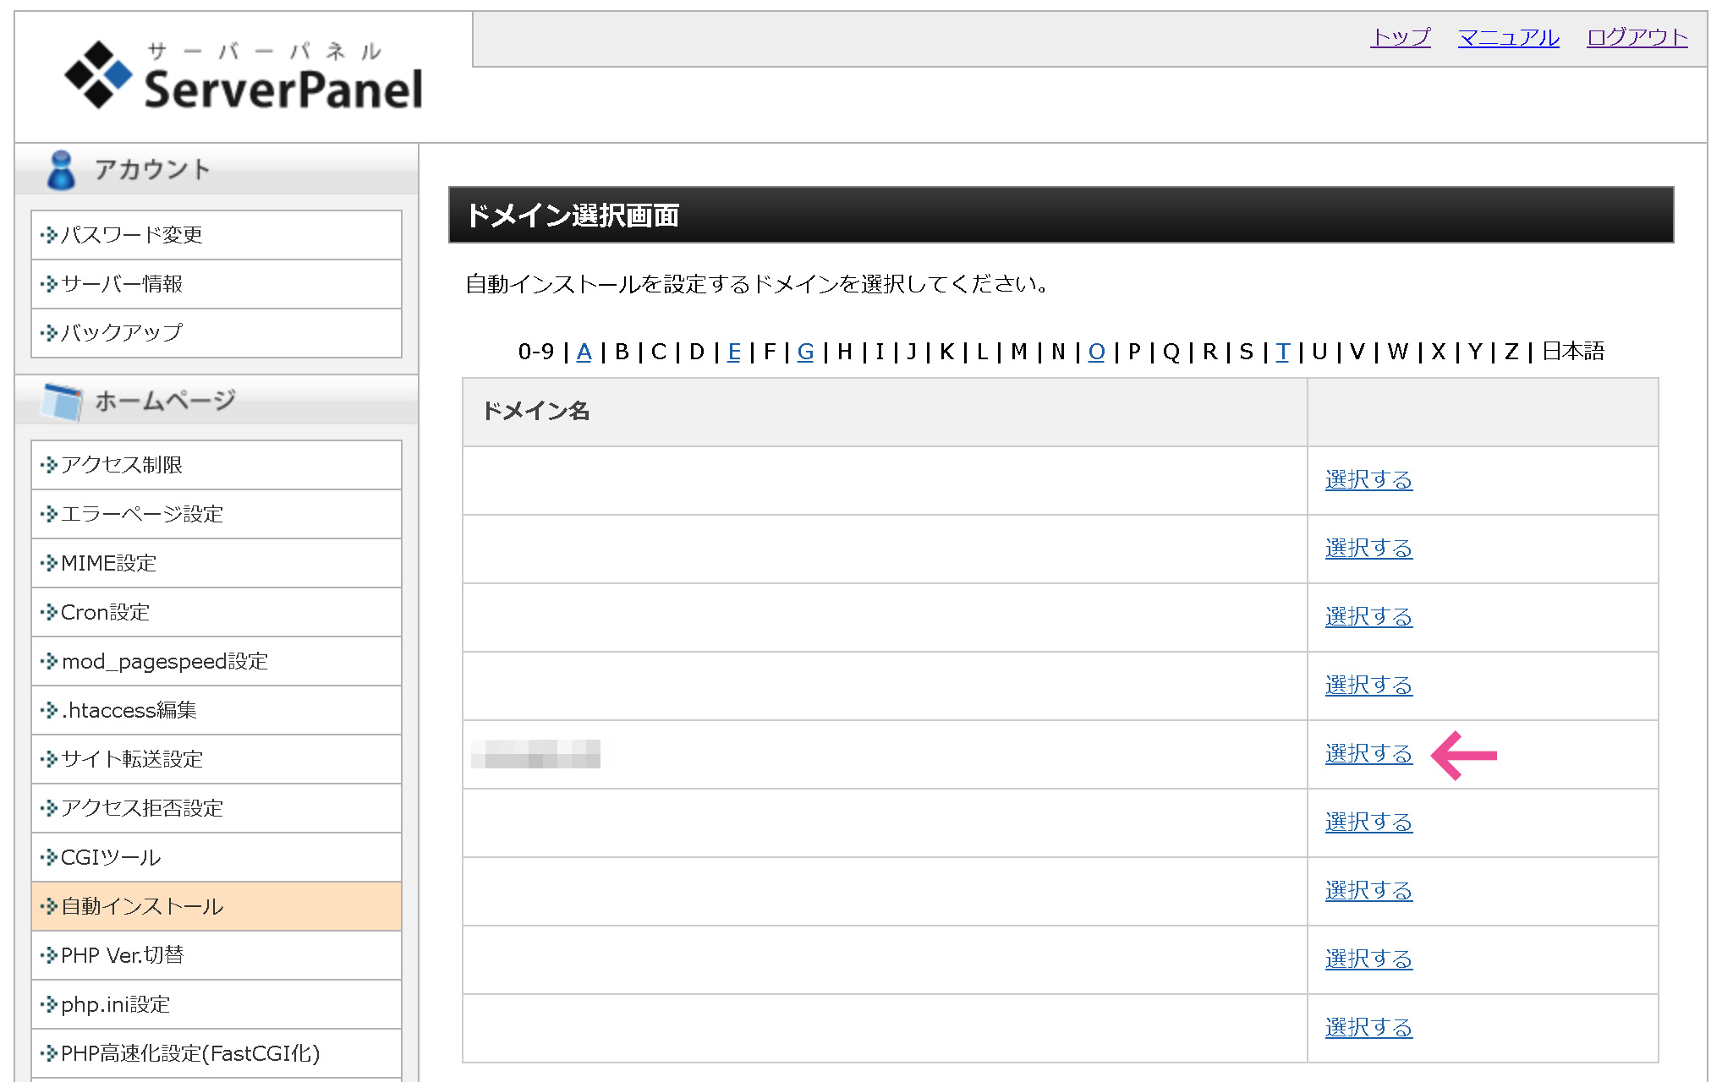Open サーバー情報 in the sidebar
1722x1082 pixels.
122,284
